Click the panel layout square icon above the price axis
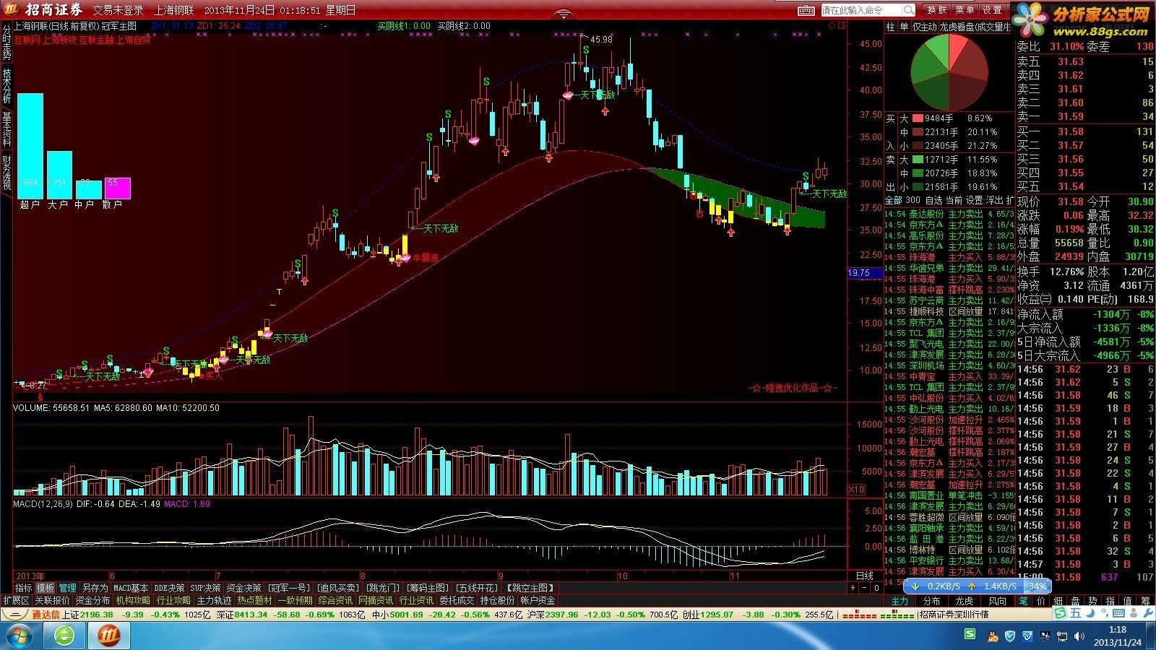The height and width of the screenshot is (650, 1156). pos(841,25)
